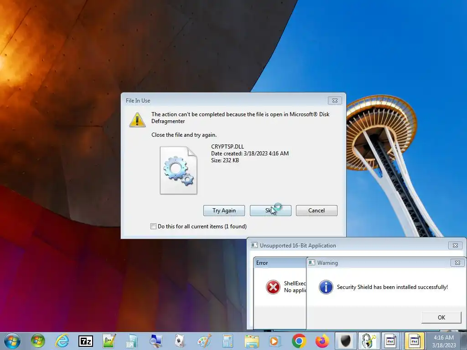Click Try Again in File In Use
This screenshot has height=350, width=467.
click(x=224, y=211)
